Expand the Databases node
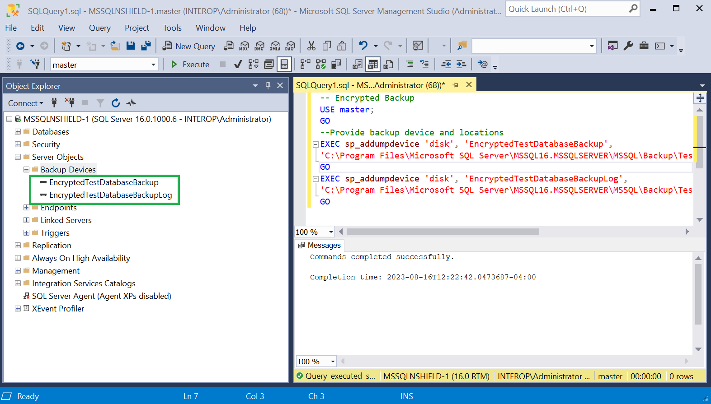Image resolution: width=711 pixels, height=404 pixels. click(18, 131)
